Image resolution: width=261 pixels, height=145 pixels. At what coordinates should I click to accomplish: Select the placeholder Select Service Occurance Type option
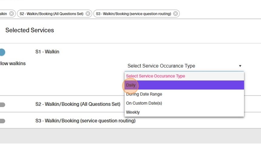[155, 76]
